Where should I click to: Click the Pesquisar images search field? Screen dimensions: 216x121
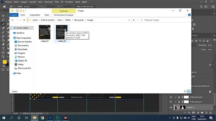(x=164, y=20)
